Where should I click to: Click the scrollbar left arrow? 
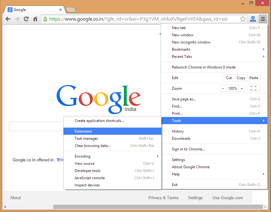[x=5, y=207]
